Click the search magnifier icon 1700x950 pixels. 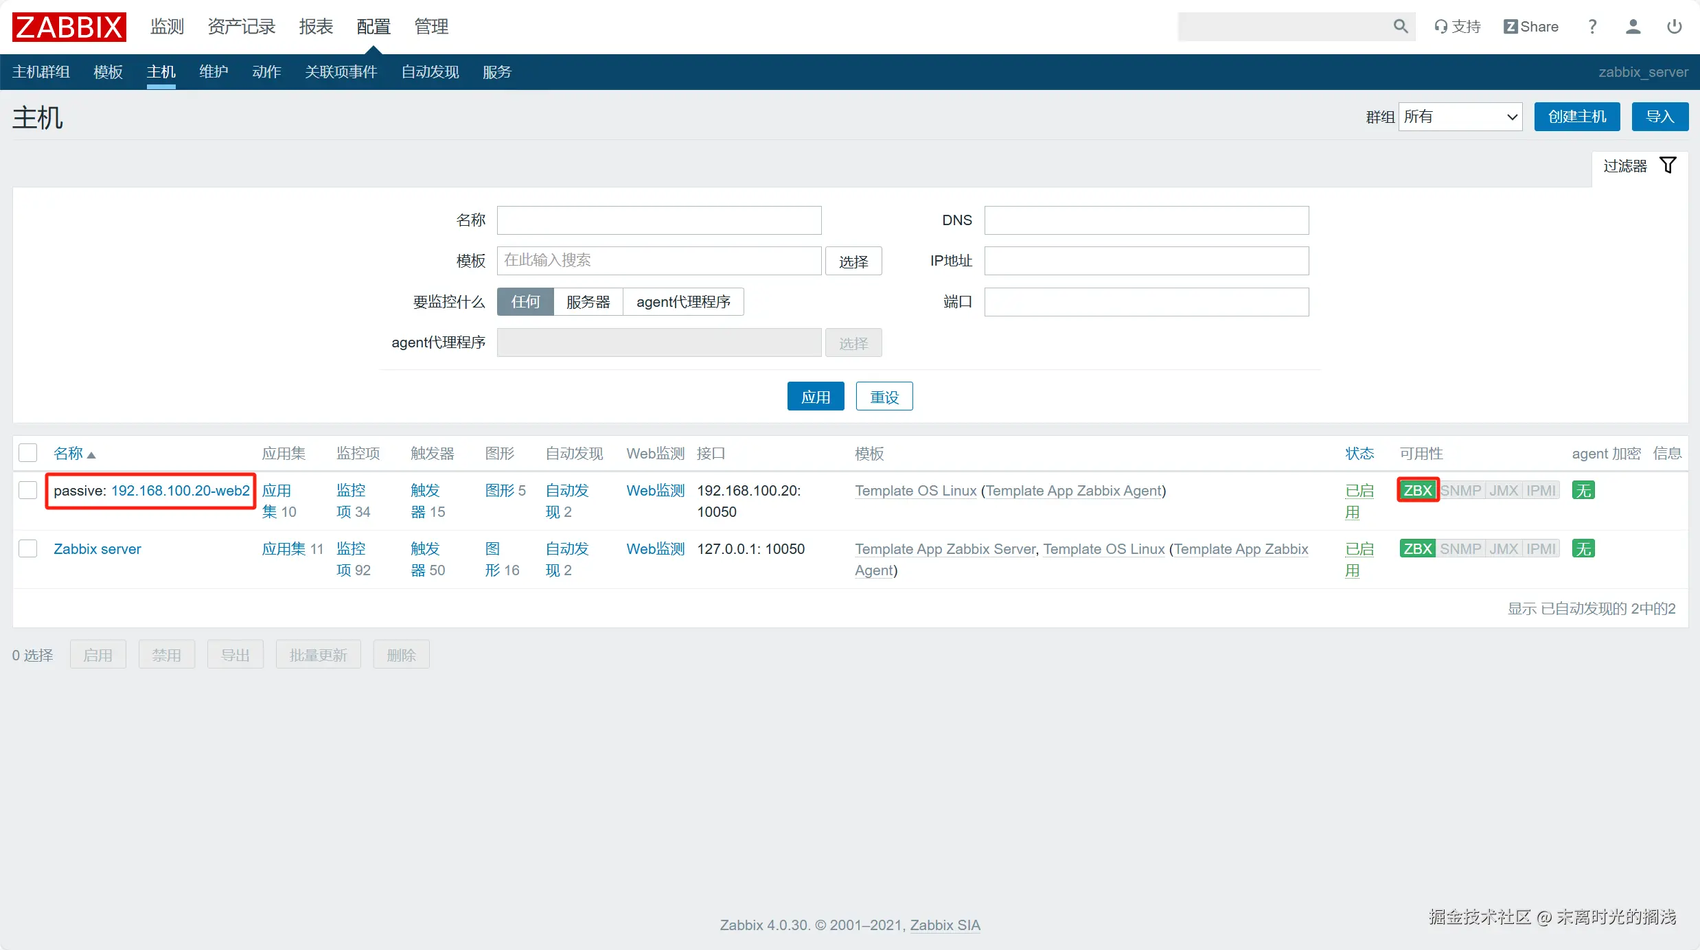[1400, 26]
